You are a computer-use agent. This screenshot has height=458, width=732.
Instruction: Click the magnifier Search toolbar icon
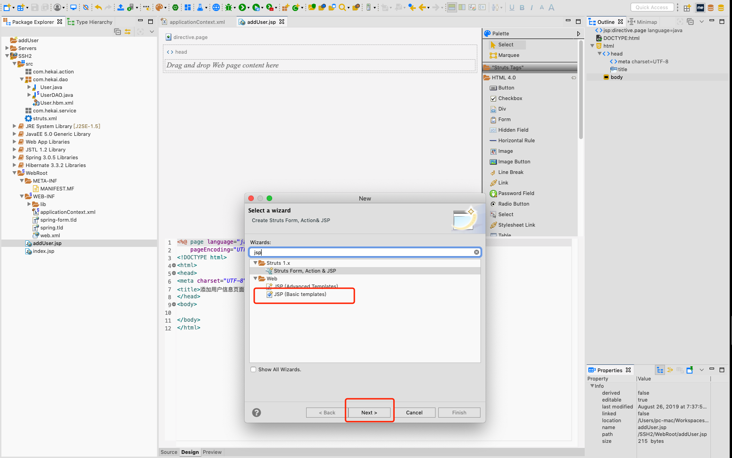(x=342, y=7)
